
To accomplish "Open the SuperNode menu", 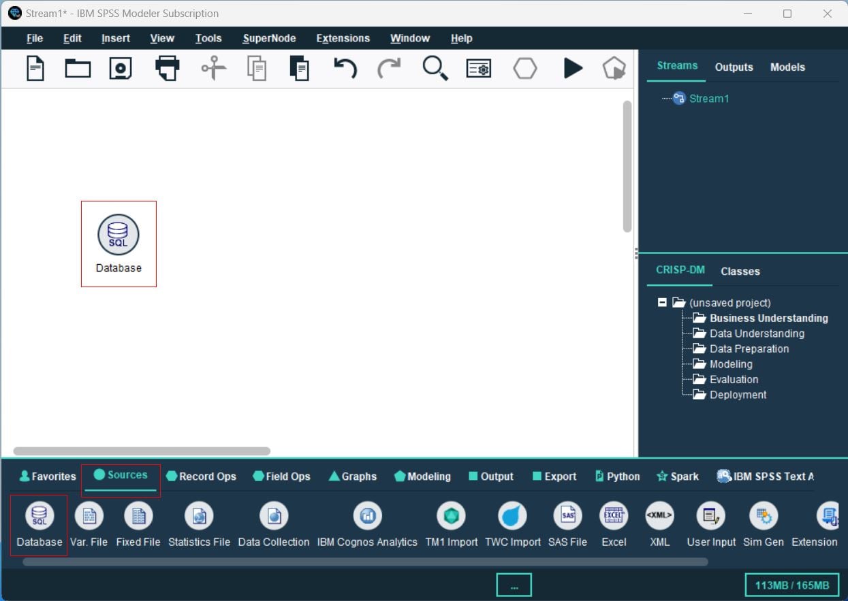I will [x=269, y=39].
